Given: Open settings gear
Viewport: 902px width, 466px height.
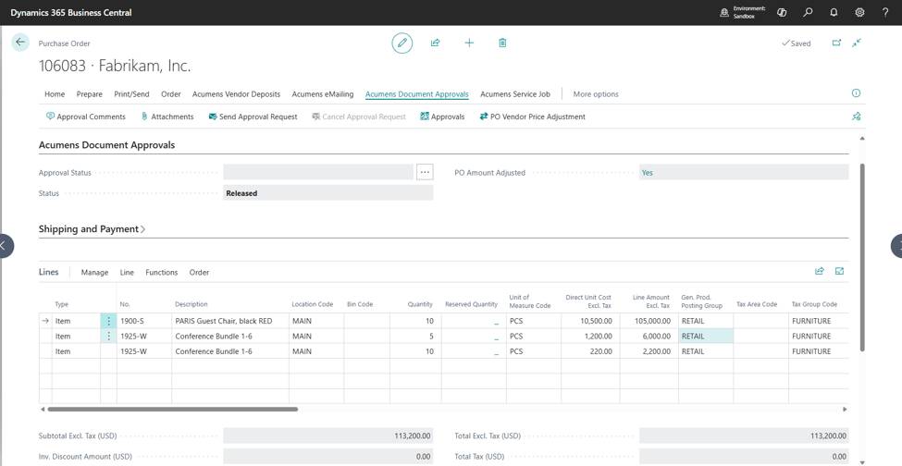Looking at the screenshot, I should pyautogui.click(x=859, y=12).
